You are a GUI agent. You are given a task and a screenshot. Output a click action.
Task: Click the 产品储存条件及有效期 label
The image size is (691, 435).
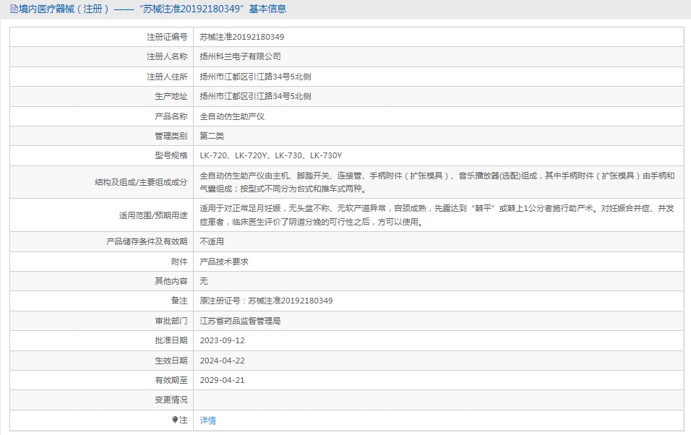click(147, 241)
